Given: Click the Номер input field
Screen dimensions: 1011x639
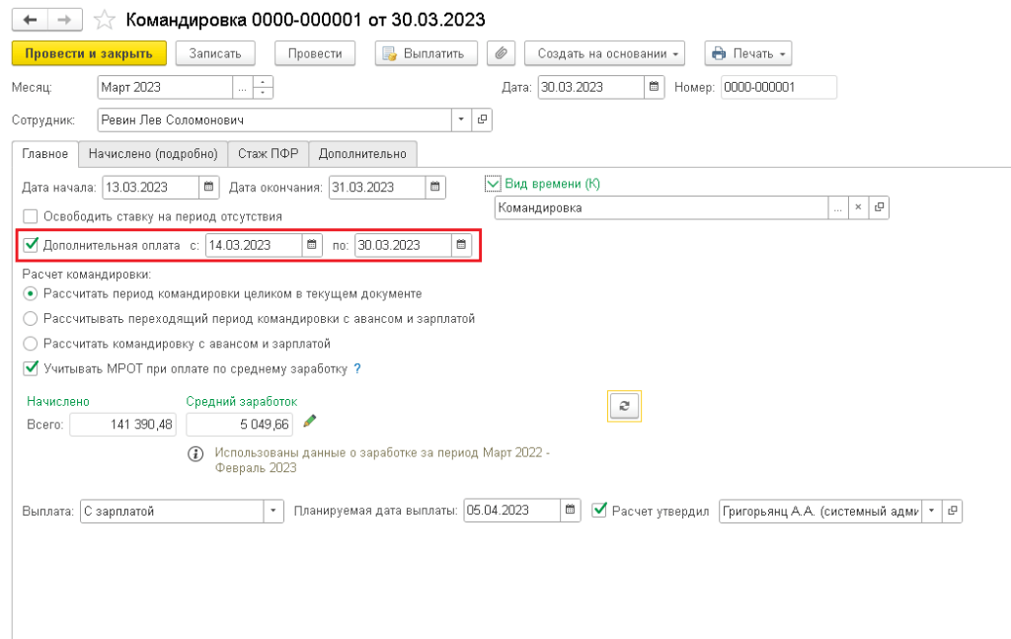Looking at the screenshot, I should coord(778,87).
